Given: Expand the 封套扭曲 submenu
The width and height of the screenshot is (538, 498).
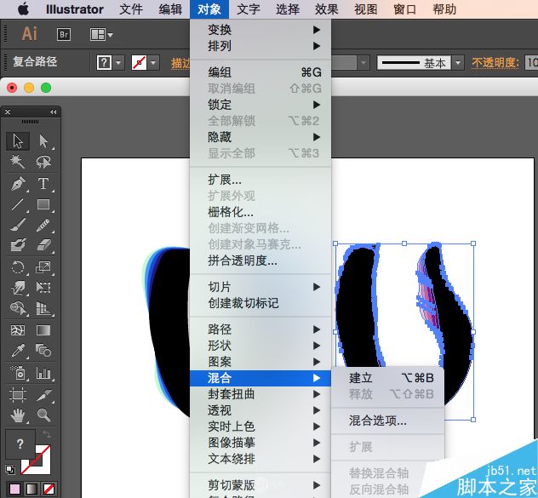Looking at the screenshot, I should coord(260,394).
